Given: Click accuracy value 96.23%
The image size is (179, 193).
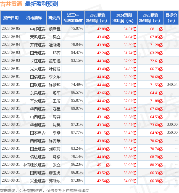Looking at the screenshot, I should pyautogui.click(x=77, y=164).
